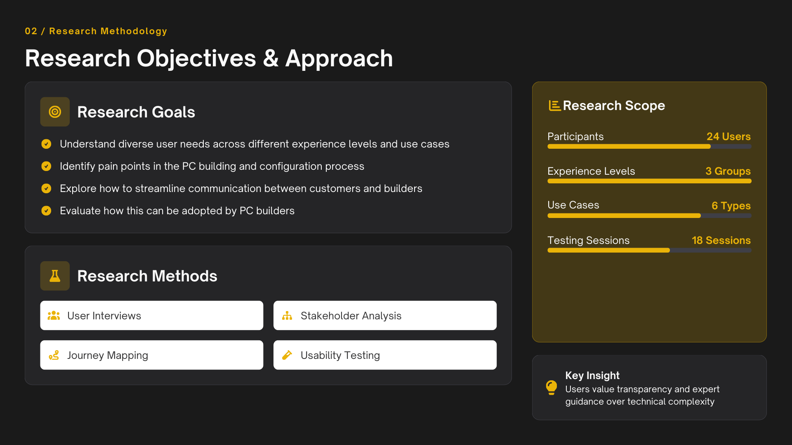Screen dimensions: 792x445
Task: Click the bar chart icon beside Research Scope
Action: pos(554,105)
